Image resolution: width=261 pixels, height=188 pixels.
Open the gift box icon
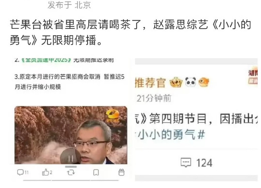(x=121, y=172)
